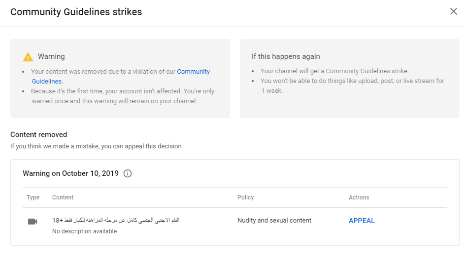The image size is (465, 253).
Task: Click the appeal this decision sentence
Action: coord(96,146)
